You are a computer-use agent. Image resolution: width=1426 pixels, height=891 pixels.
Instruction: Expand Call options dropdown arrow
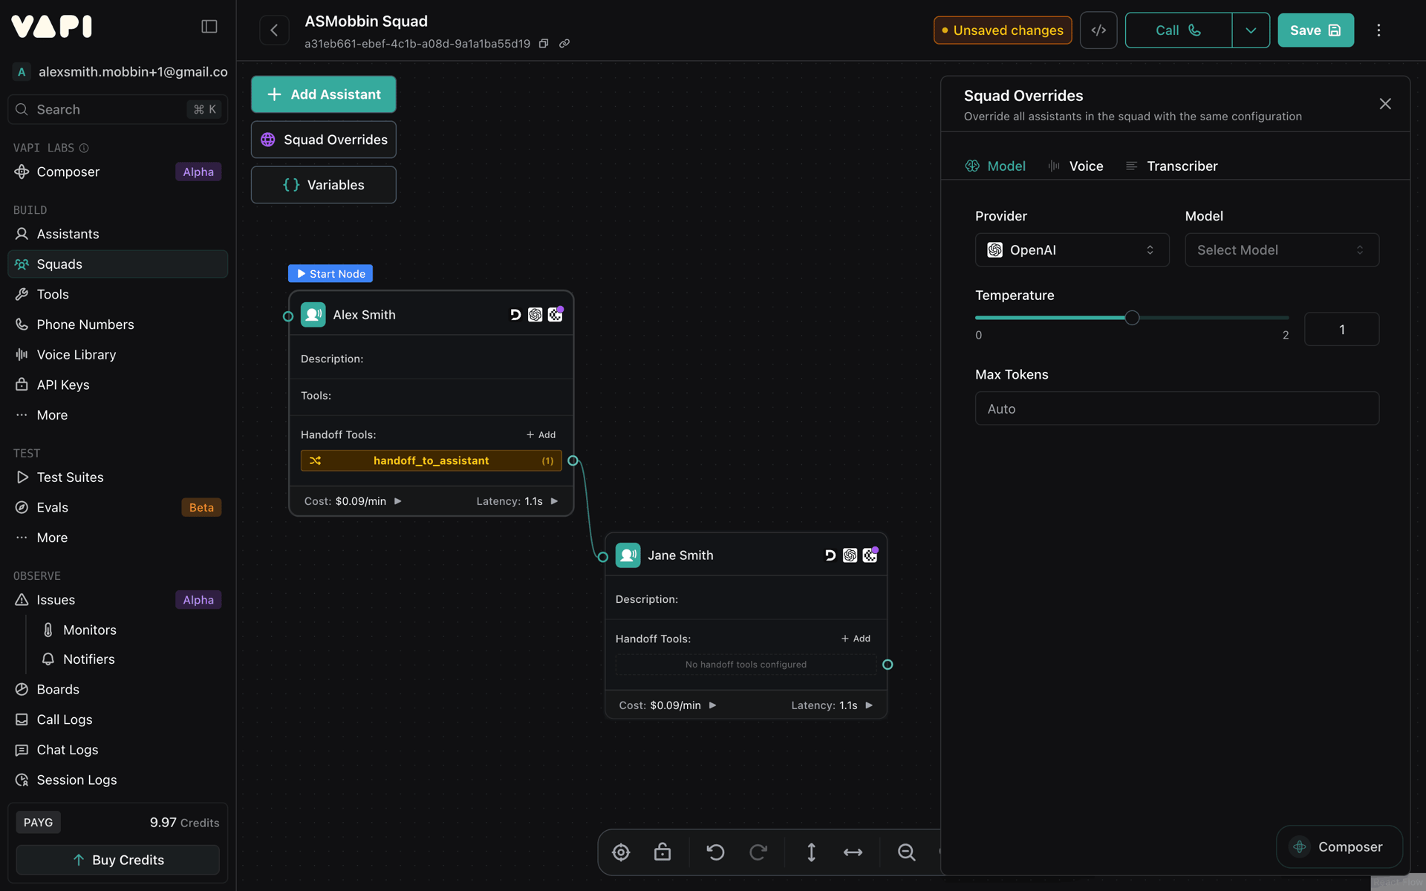point(1251,30)
